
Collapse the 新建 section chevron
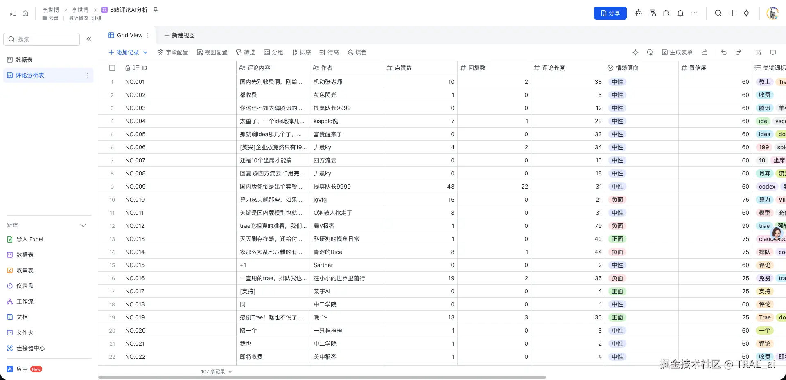point(83,225)
